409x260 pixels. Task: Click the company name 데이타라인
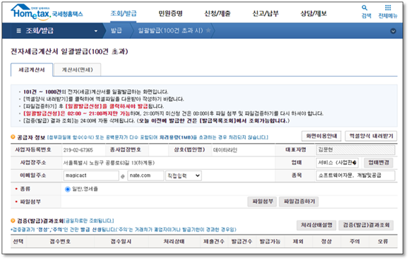225,150
